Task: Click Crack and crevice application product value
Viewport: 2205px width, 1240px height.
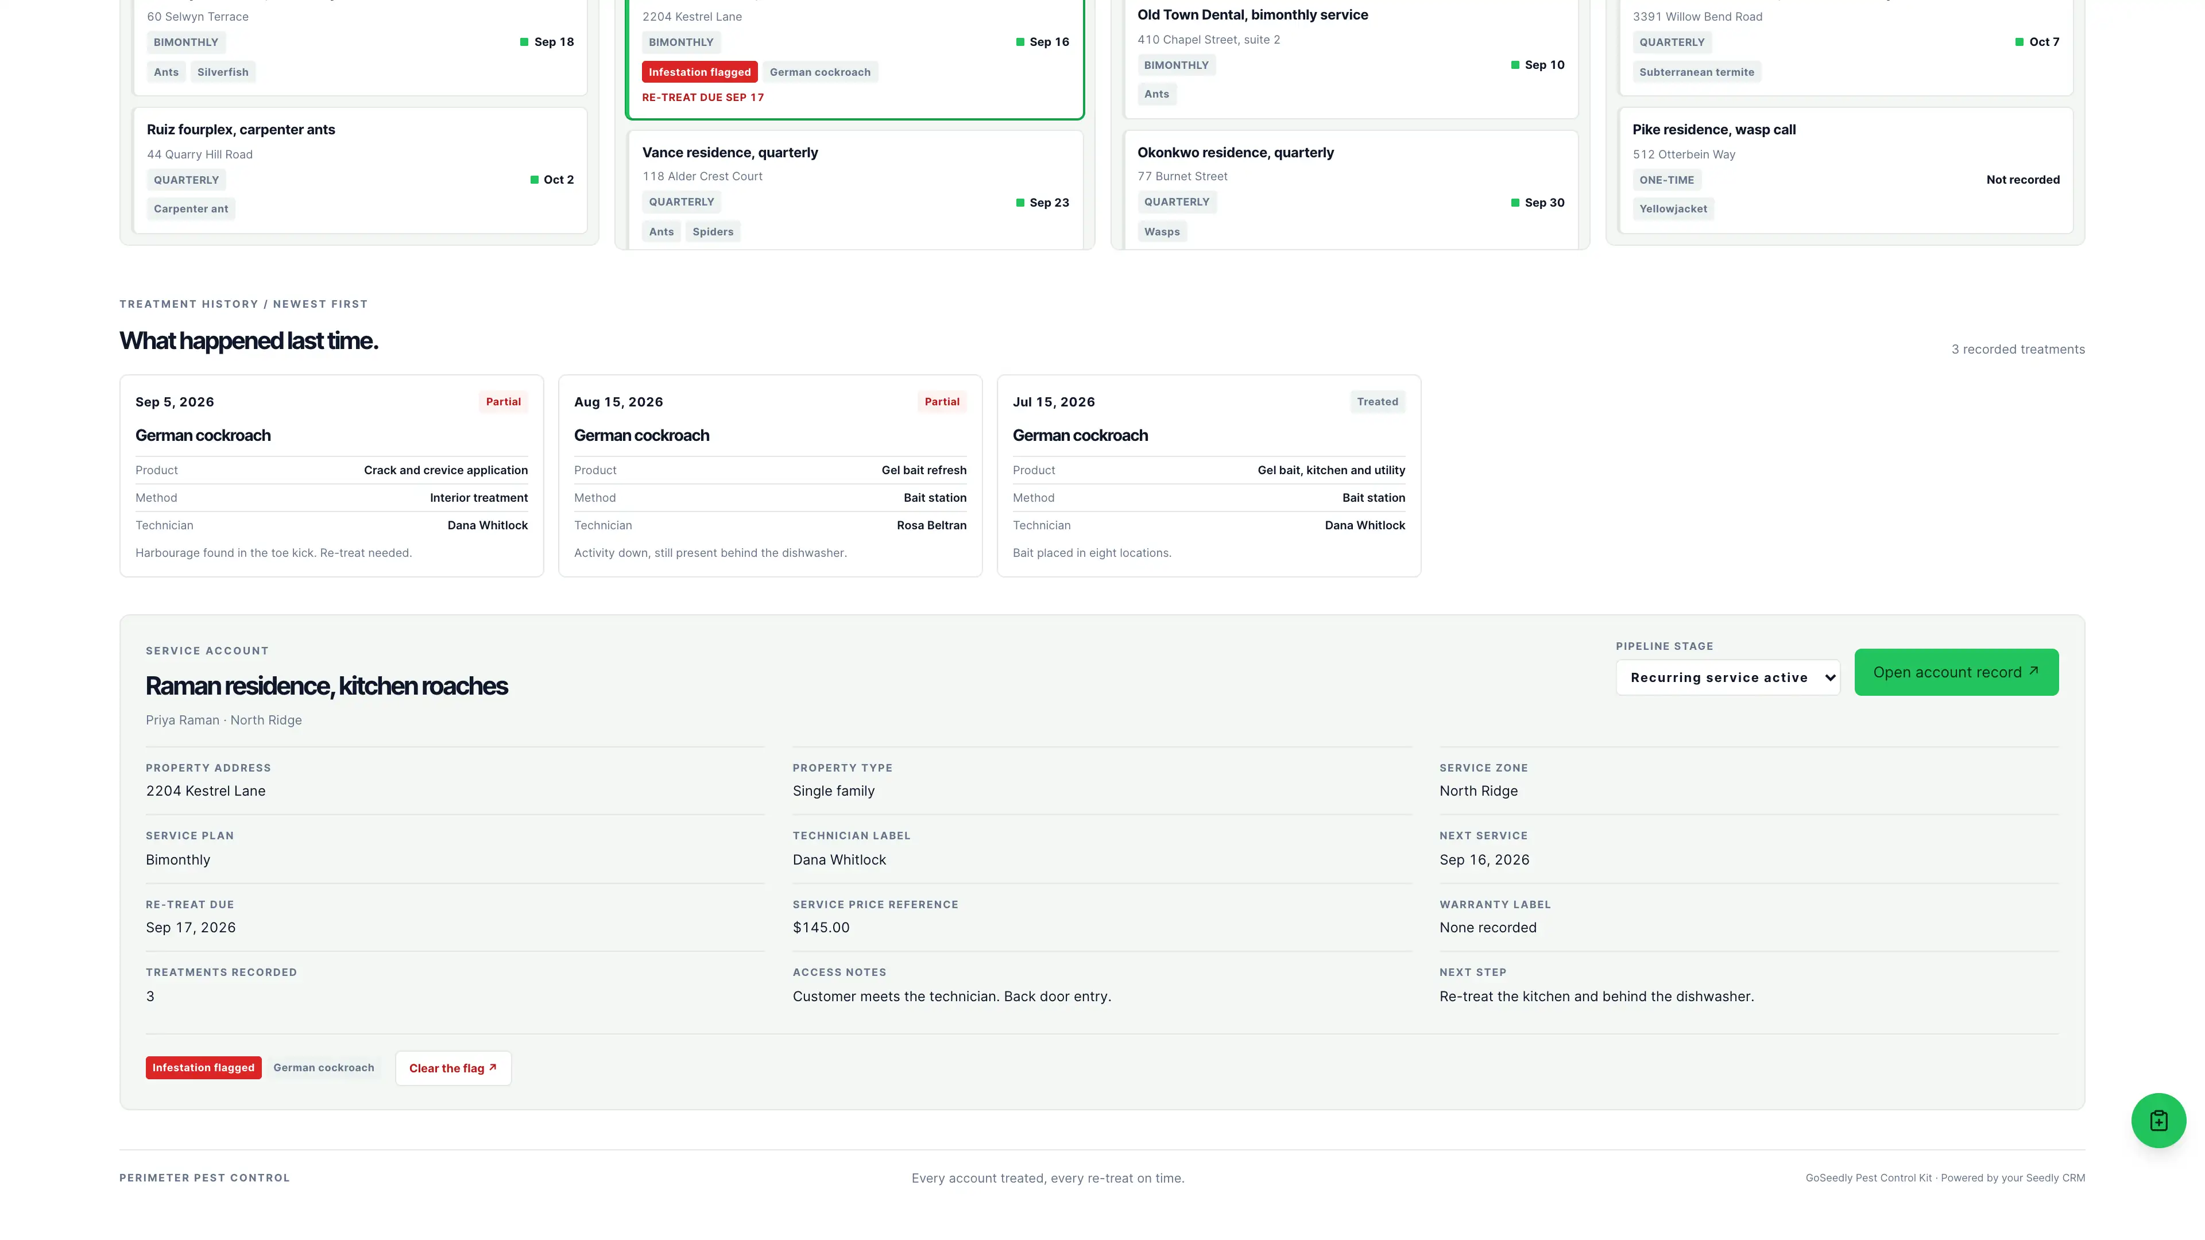Action: point(445,470)
